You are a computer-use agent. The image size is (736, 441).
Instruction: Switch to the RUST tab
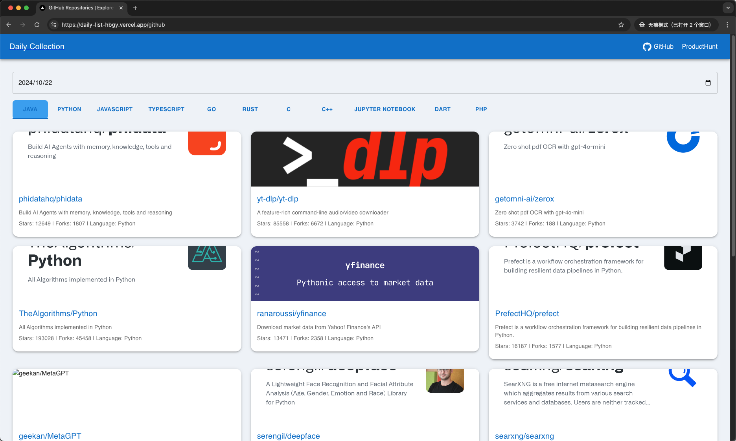tap(250, 110)
